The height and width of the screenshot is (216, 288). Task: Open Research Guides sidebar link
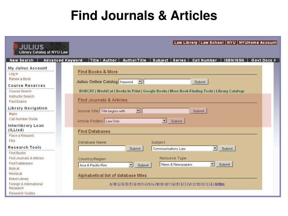click(x=22, y=193)
